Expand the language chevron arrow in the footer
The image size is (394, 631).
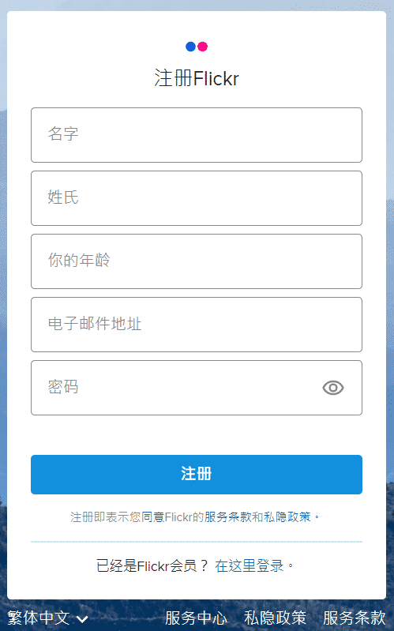[82, 618]
